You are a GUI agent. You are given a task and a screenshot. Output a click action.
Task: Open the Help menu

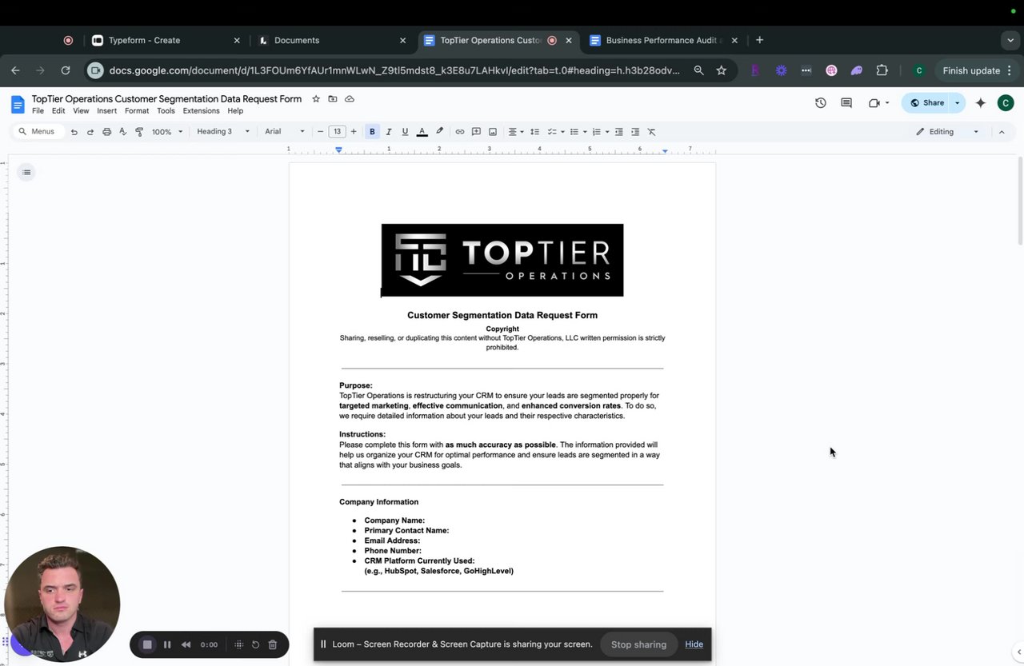pyautogui.click(x=235, y=111)
